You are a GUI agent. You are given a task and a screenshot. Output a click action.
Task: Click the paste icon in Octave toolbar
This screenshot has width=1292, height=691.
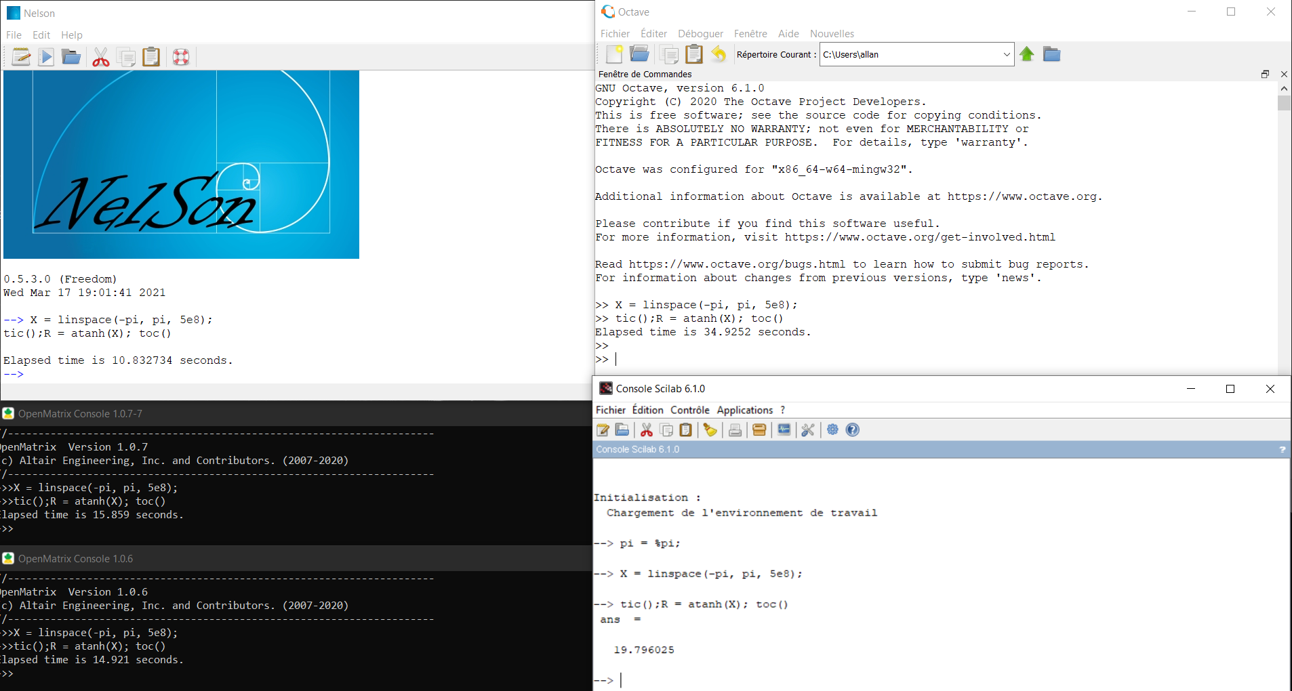(x=694, y=54)
